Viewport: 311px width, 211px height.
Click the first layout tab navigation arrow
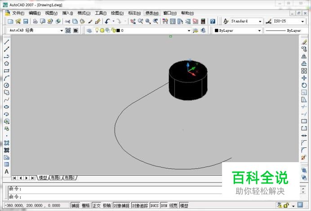[14, 178]
